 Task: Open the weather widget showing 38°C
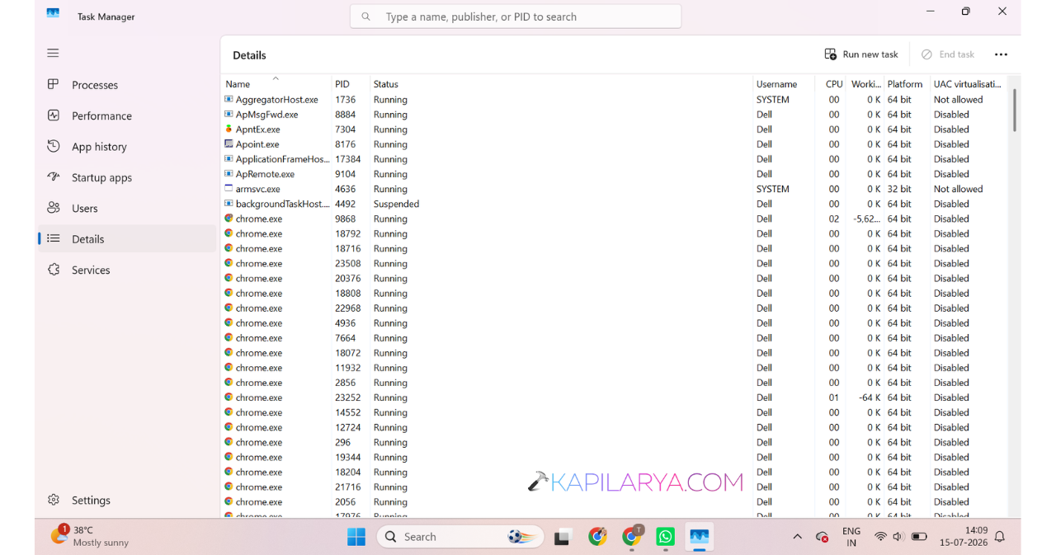tap(89, 536)
